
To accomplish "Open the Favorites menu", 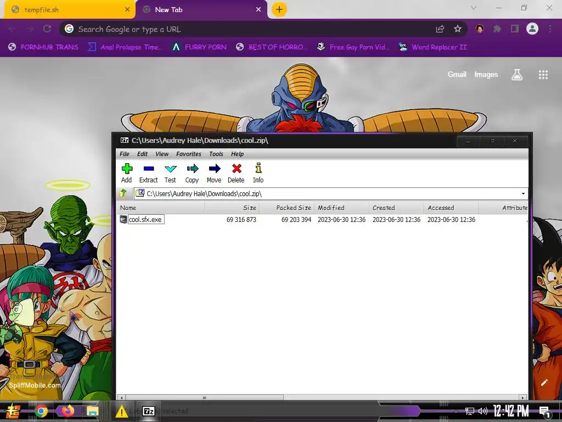I will pos(189,154).
